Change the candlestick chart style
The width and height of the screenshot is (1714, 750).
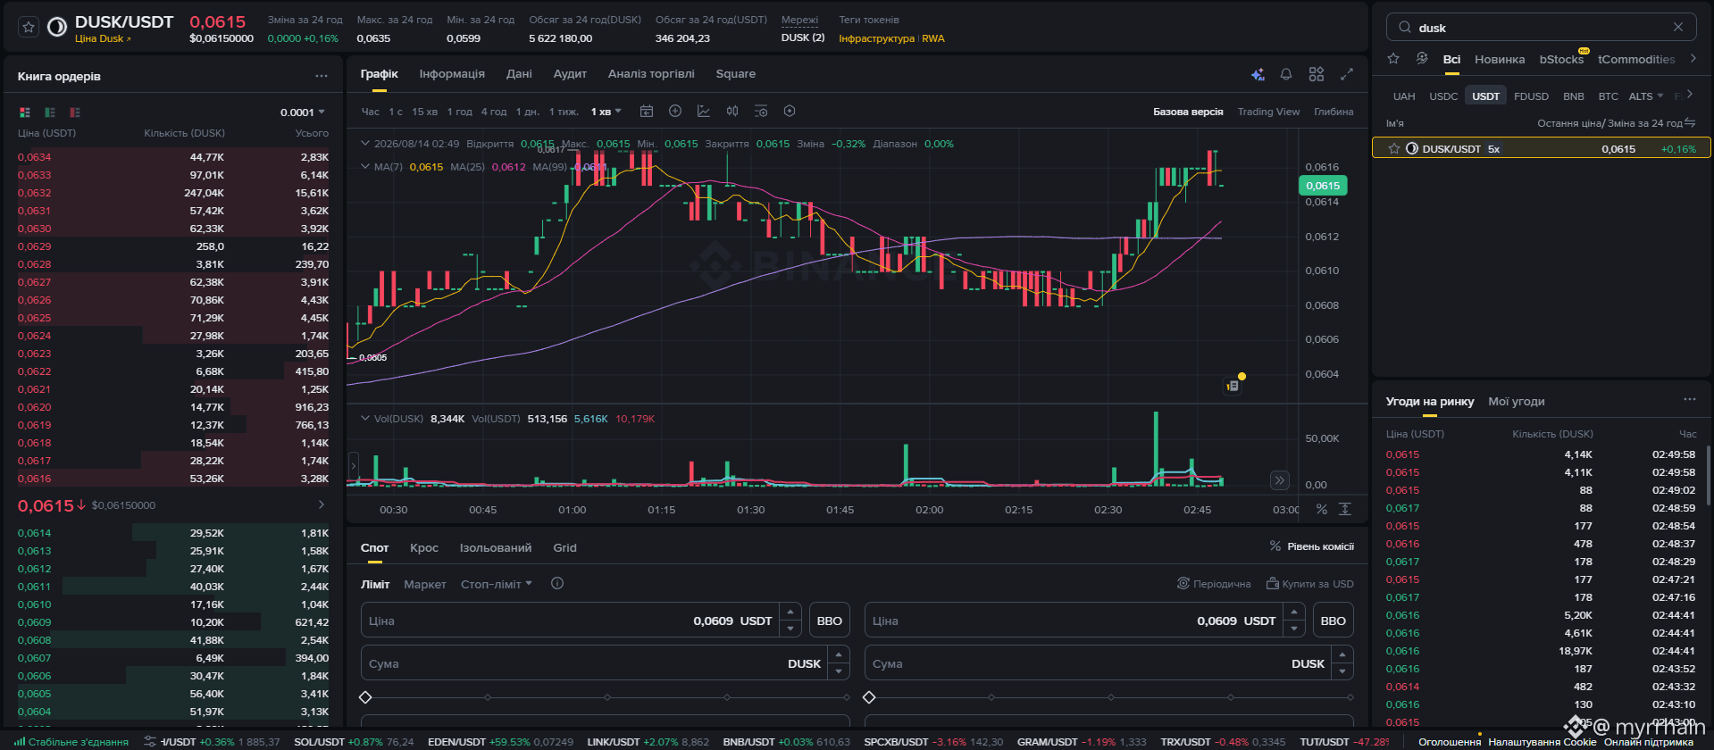click(x=732, y=112)
